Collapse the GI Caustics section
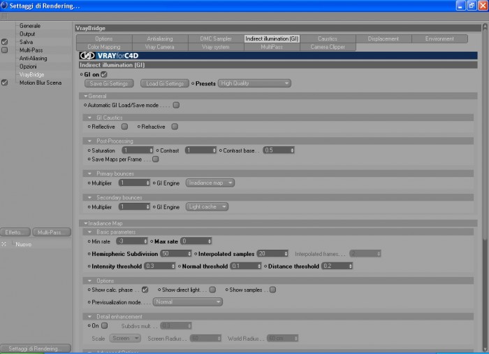This screenshot has height=354, width=489. (90, 118)
